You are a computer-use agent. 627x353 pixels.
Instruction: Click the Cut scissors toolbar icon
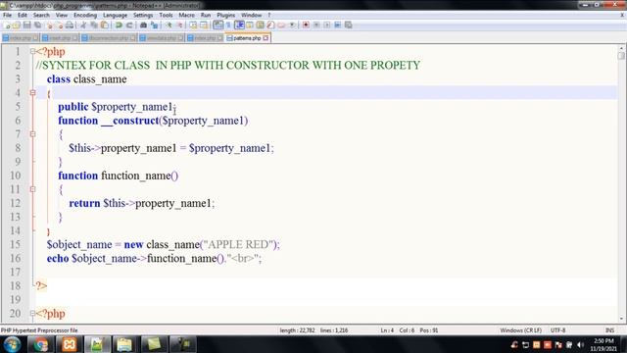click(x=83, y=25)
